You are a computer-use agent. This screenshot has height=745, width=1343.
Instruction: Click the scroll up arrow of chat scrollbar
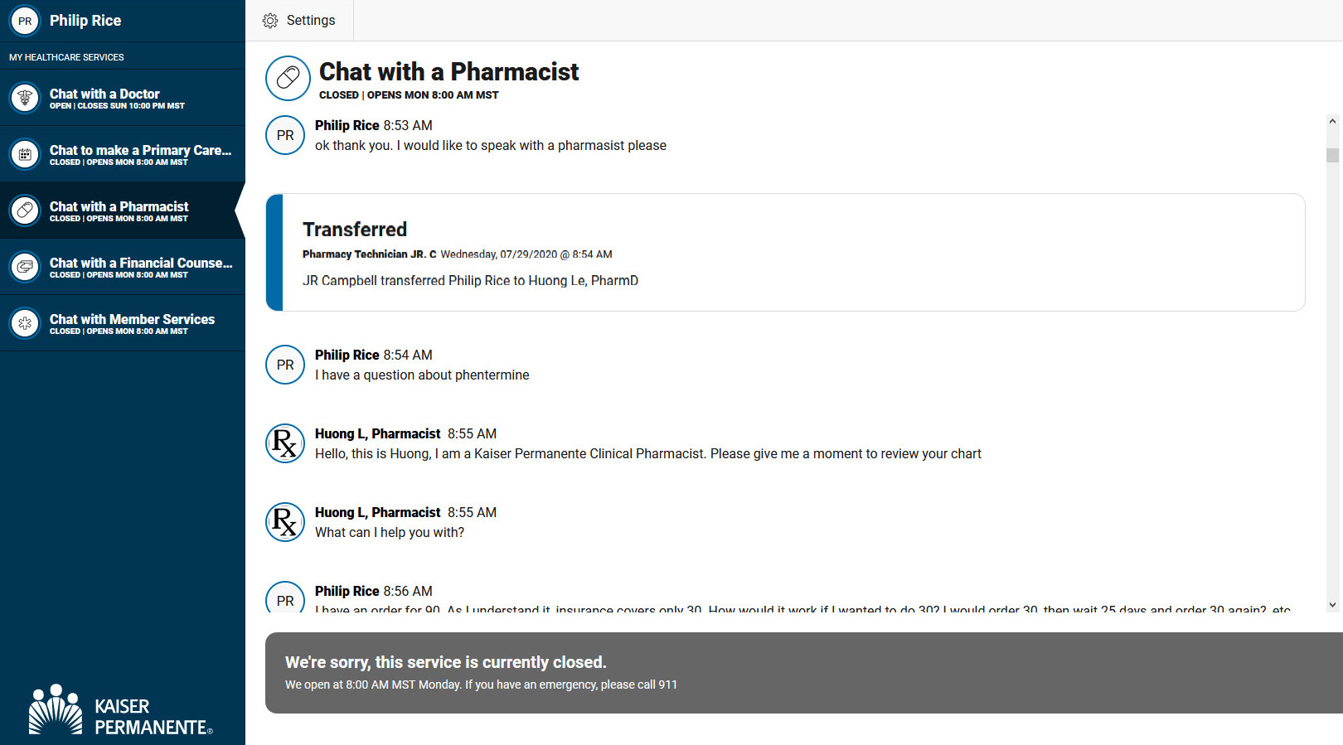click(x=1332, y=121)
